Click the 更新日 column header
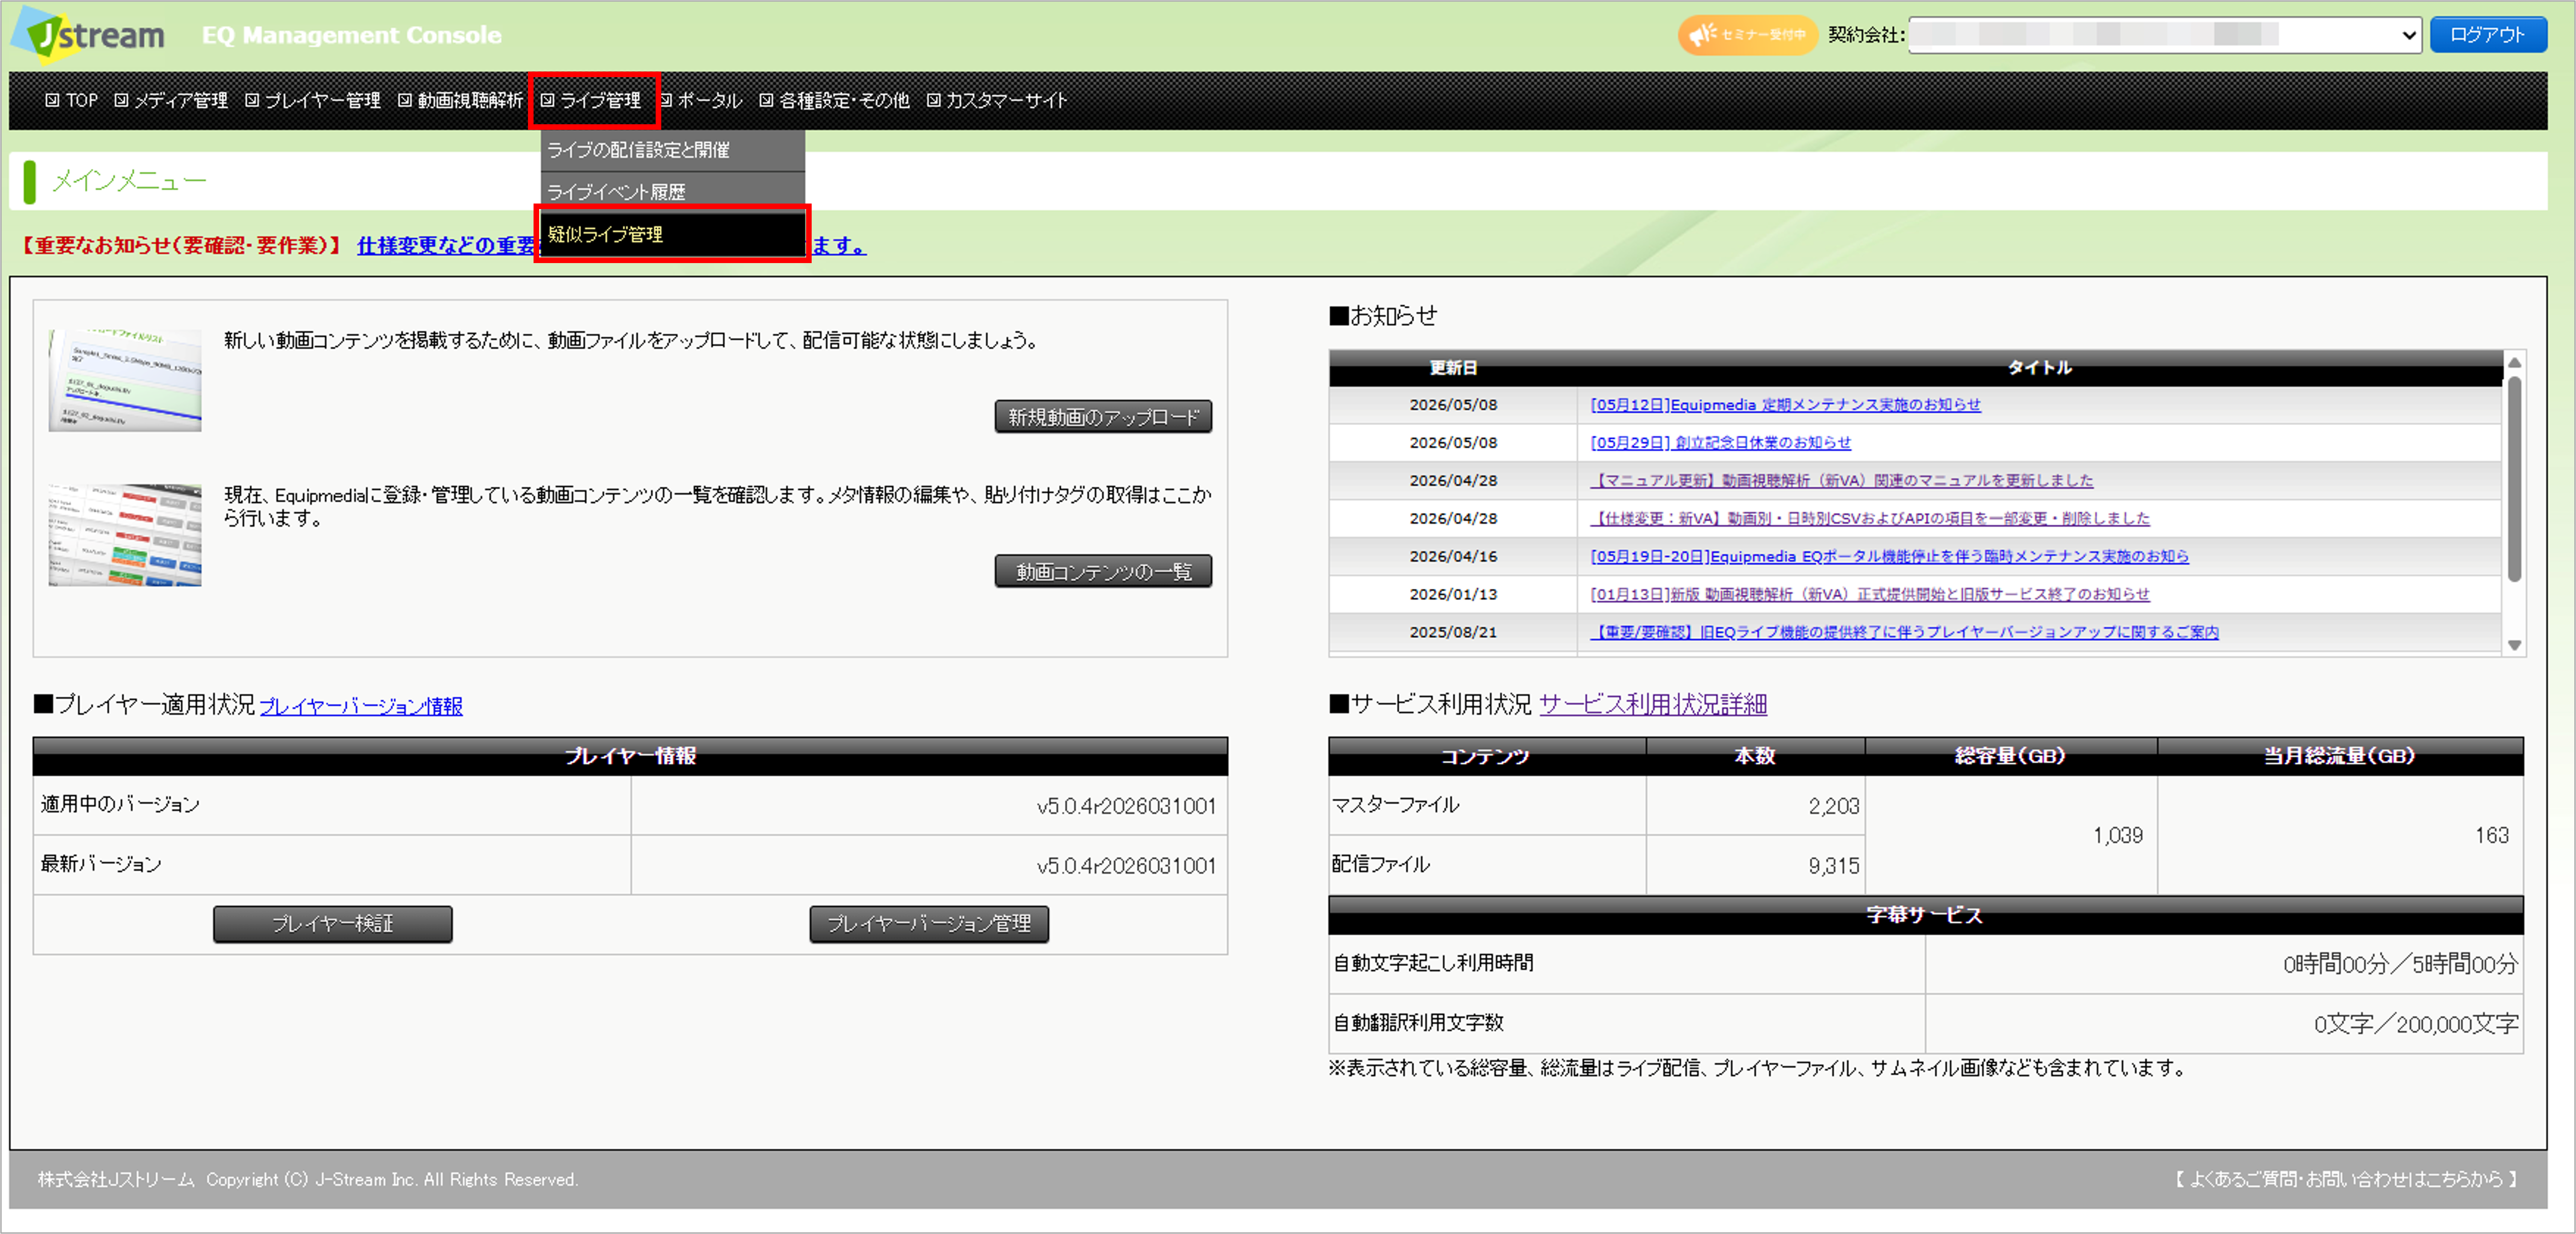This screenshot has height=1234, width=2576. pos(1453,368)
